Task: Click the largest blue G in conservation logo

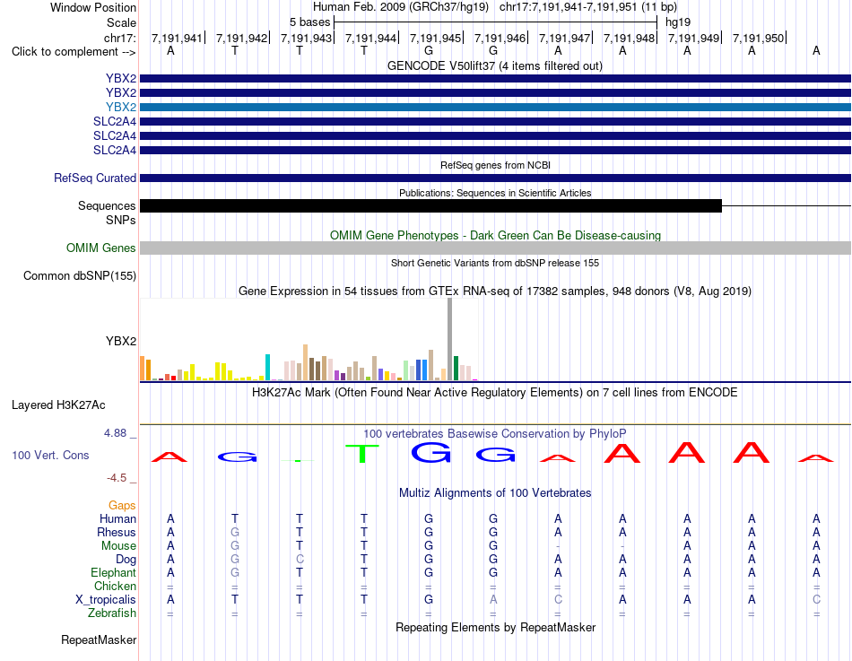Action: 430,452
